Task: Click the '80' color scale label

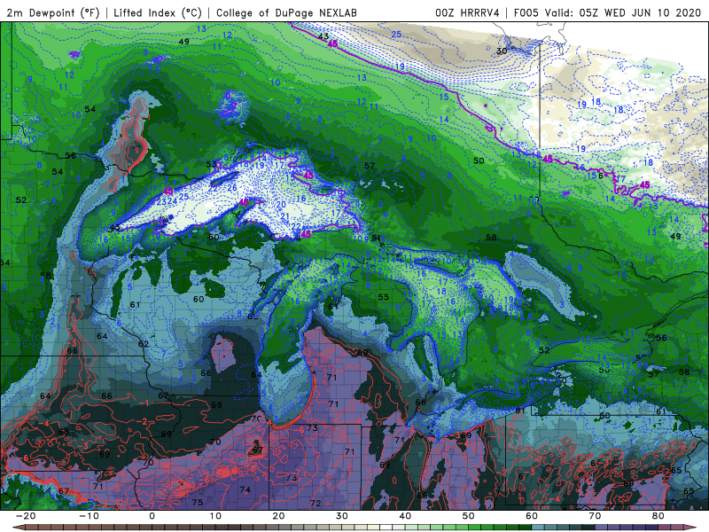Action: tap(658, 515)
